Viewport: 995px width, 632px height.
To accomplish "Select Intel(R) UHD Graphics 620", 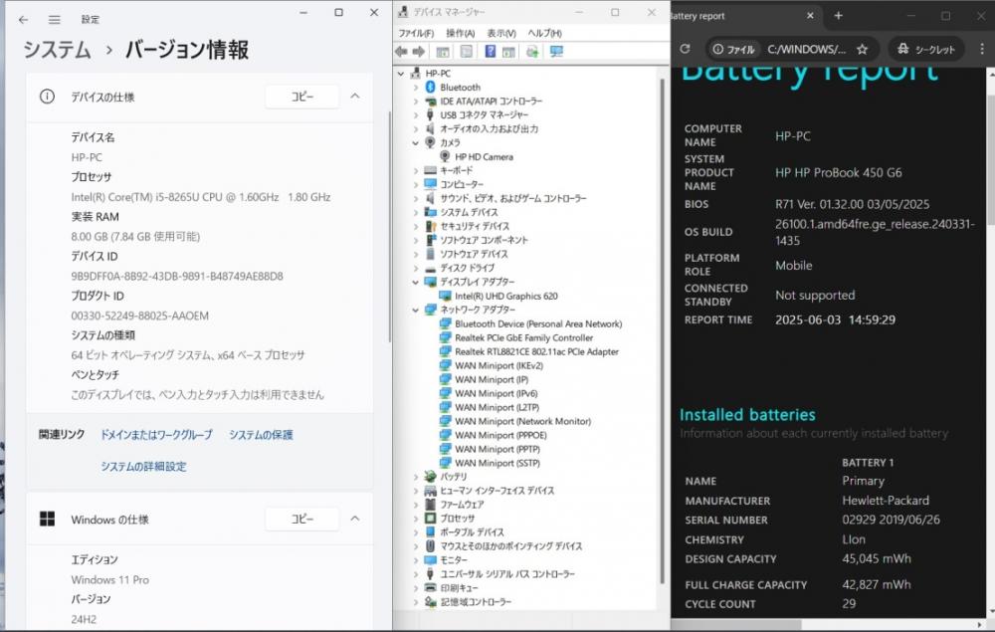I will click(x=498, y=297).
